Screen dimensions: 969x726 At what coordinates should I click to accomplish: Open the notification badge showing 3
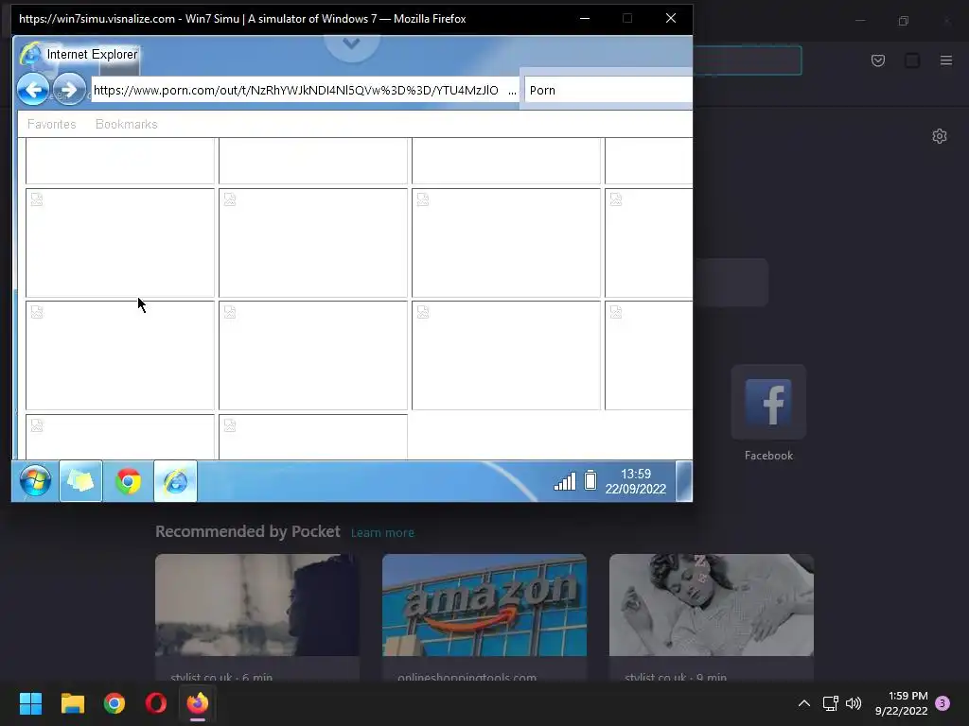943,703
